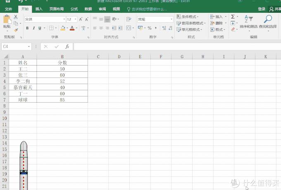
Task: Click the Wrap Text icon
Action: coord(129,19)
